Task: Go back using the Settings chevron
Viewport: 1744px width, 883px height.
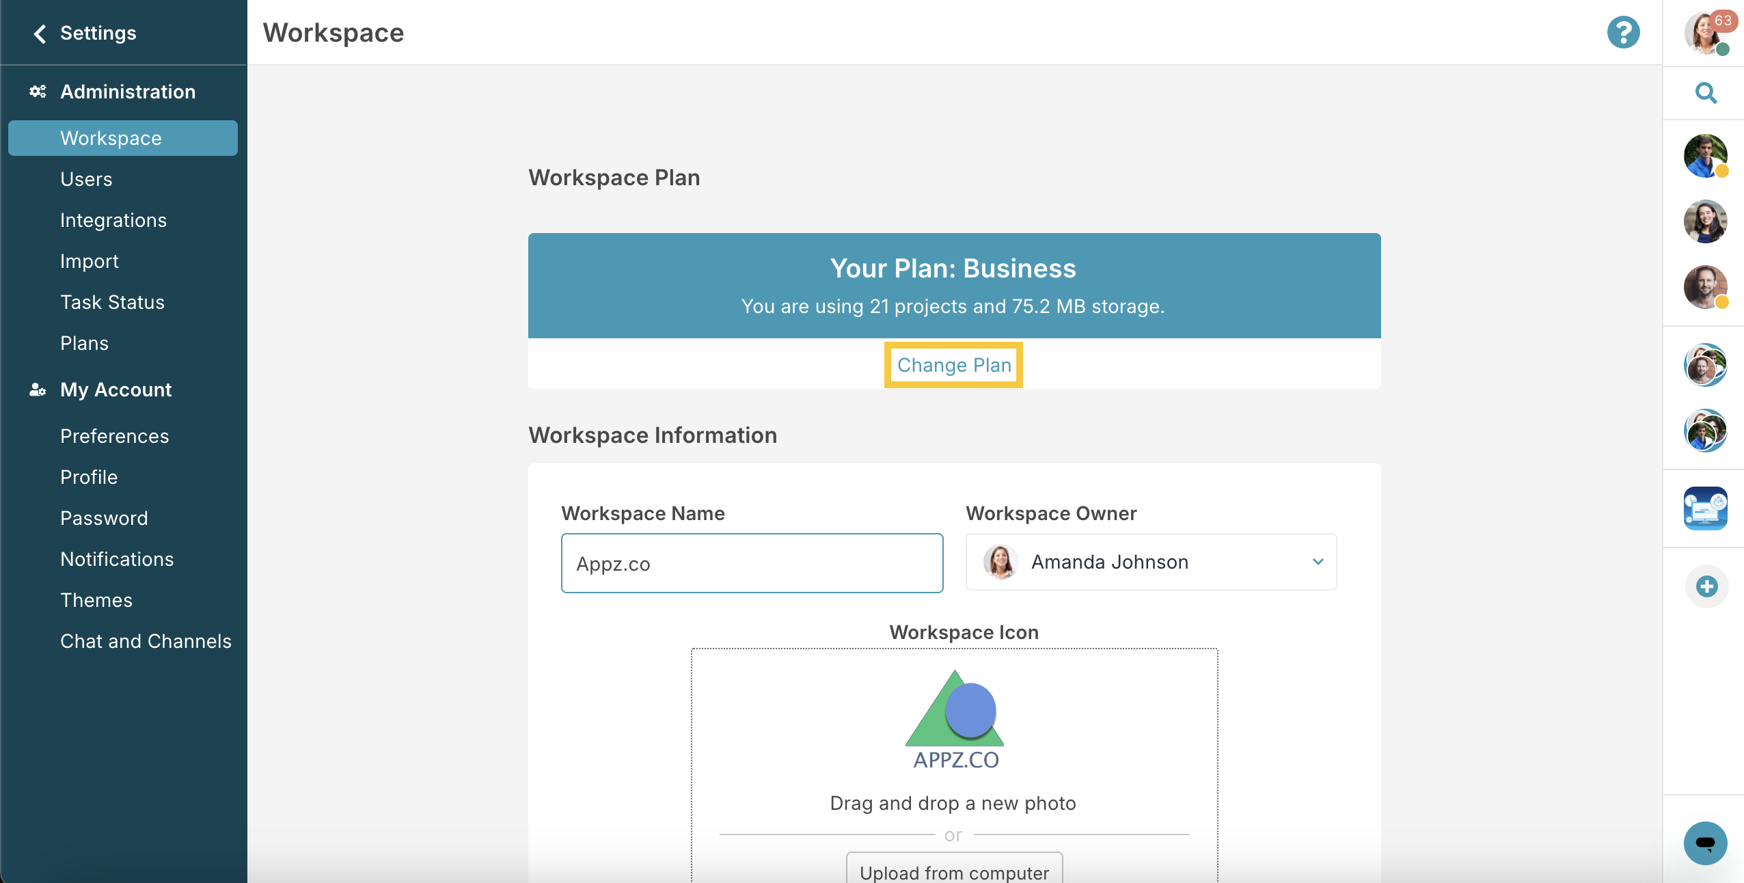Action: 40,33
